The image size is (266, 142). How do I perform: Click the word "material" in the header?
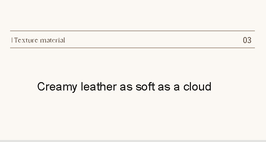(x=53, y=40)
